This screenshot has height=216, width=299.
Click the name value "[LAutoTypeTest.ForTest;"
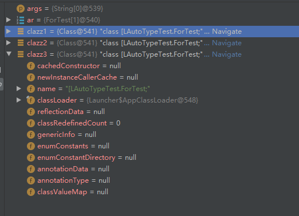click(108, 89)
